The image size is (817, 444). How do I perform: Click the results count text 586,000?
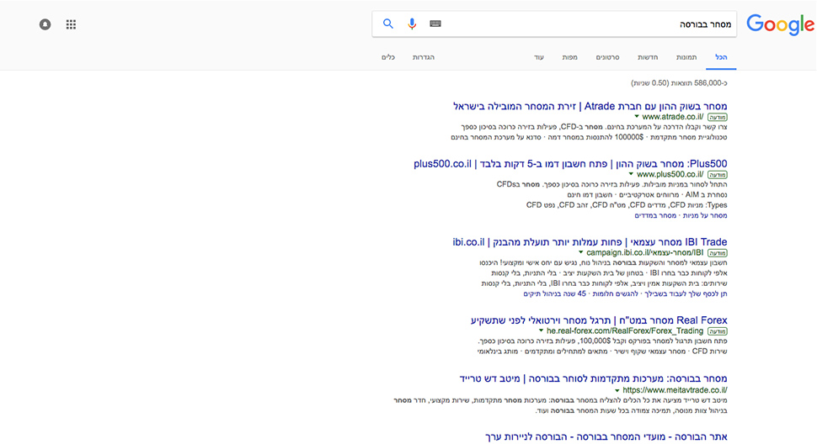point(679,82)
